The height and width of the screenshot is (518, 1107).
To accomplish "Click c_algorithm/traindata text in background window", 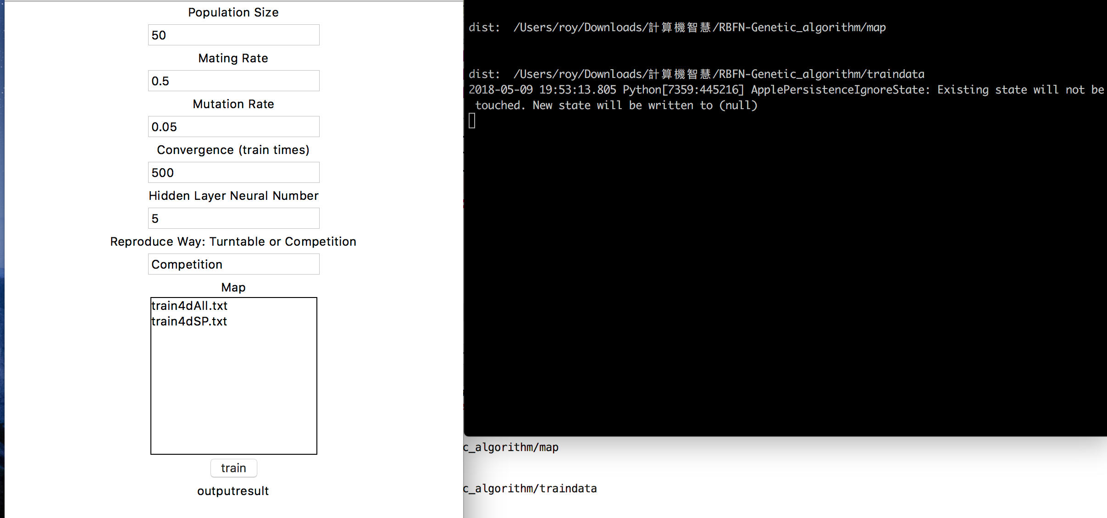I will [x=530, y=489].
